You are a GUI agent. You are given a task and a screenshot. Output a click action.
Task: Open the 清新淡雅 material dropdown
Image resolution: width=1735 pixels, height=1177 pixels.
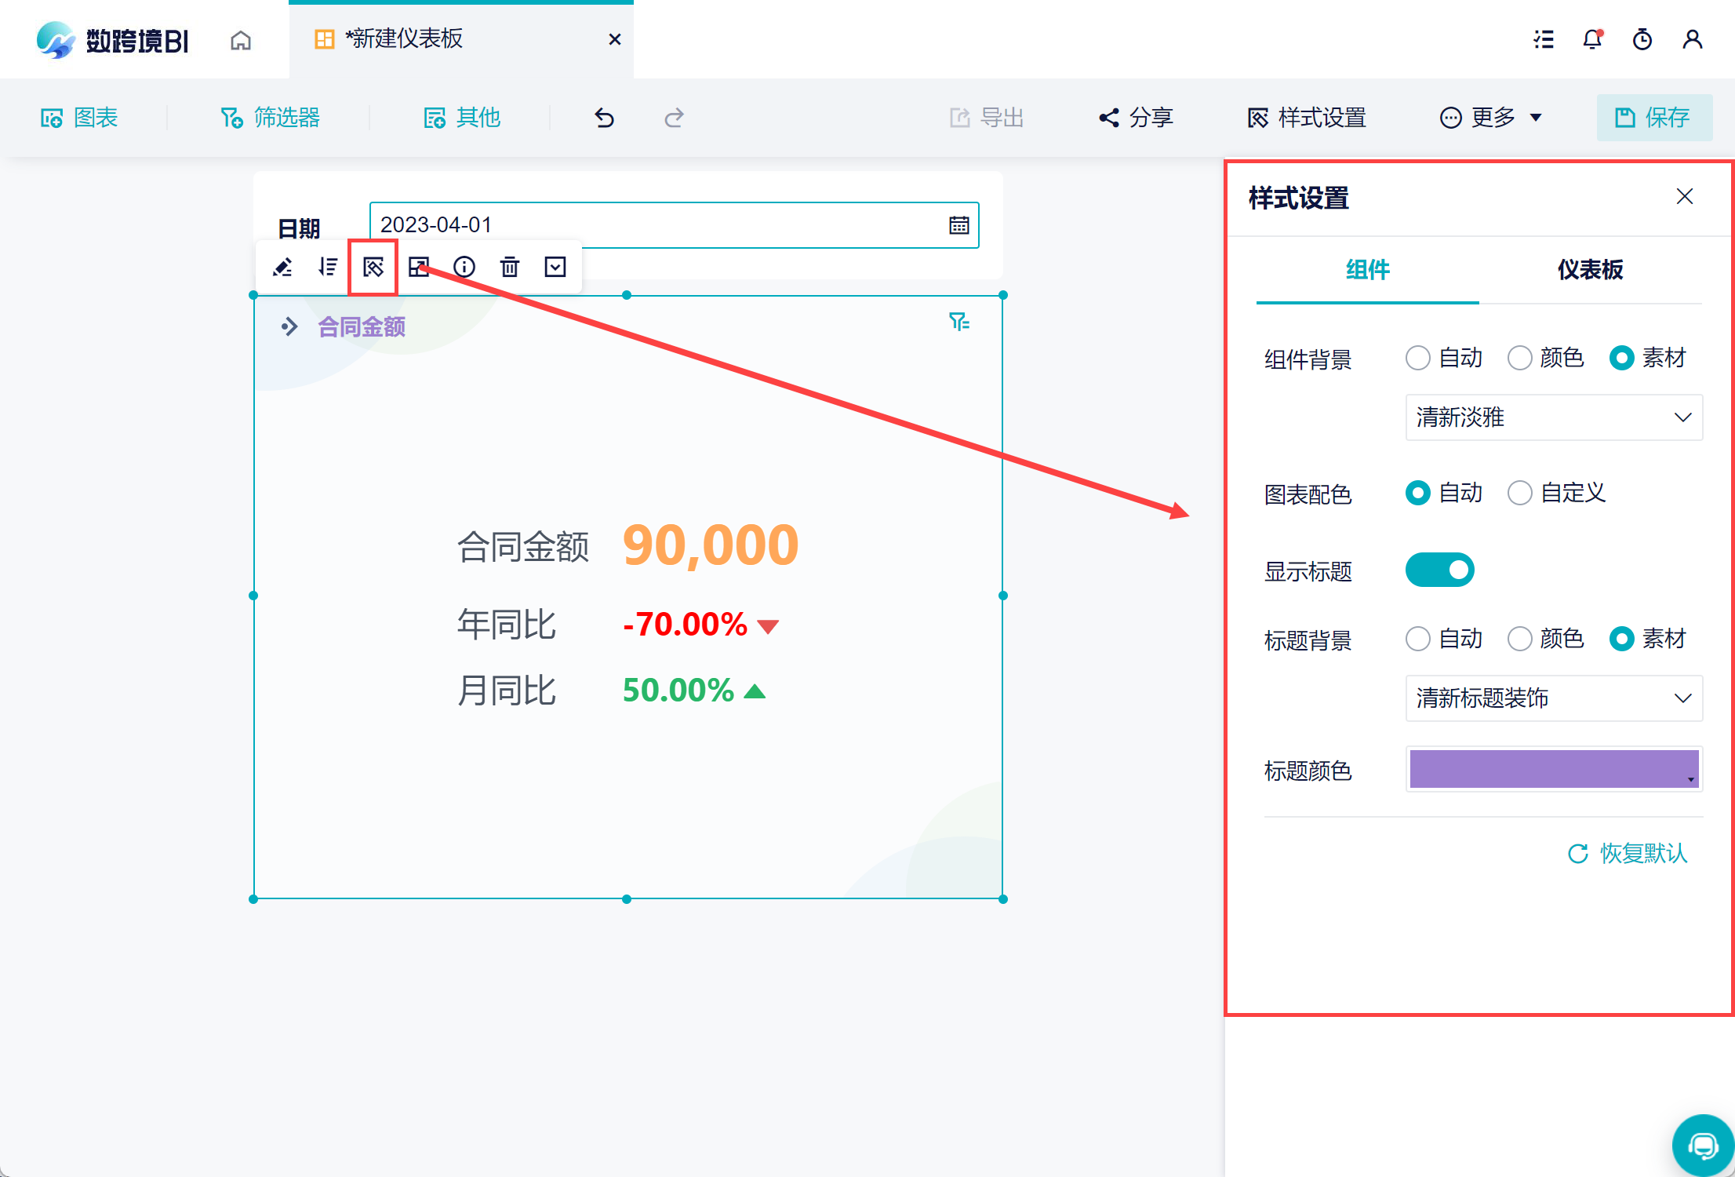point(1553,417)
